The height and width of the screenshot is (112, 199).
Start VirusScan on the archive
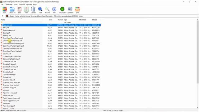[x=62, y=10]
